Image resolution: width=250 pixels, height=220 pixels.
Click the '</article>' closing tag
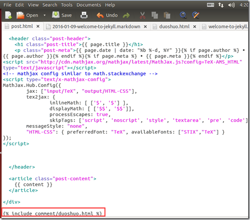click(23, 190)
